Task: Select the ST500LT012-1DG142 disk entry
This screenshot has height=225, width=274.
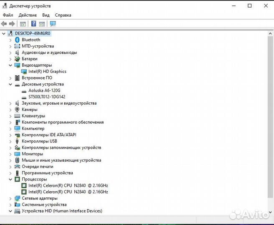Action: [47, 97]
